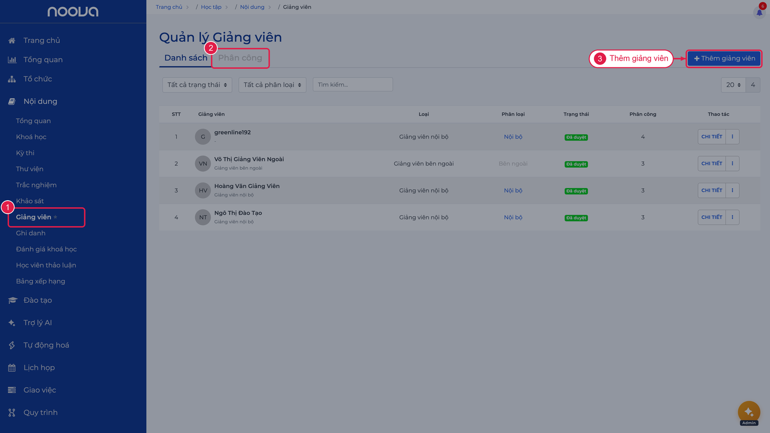Select the Danh sách tab
Viewport: 770px width, 433px height.
186,58
